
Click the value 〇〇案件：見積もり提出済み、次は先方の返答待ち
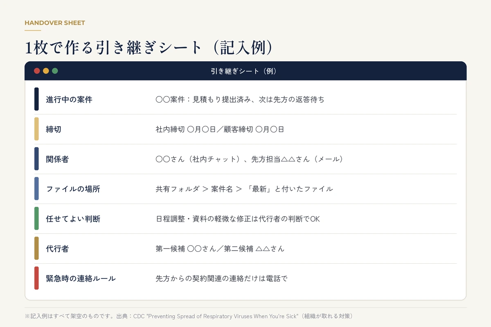pos(240,99)
